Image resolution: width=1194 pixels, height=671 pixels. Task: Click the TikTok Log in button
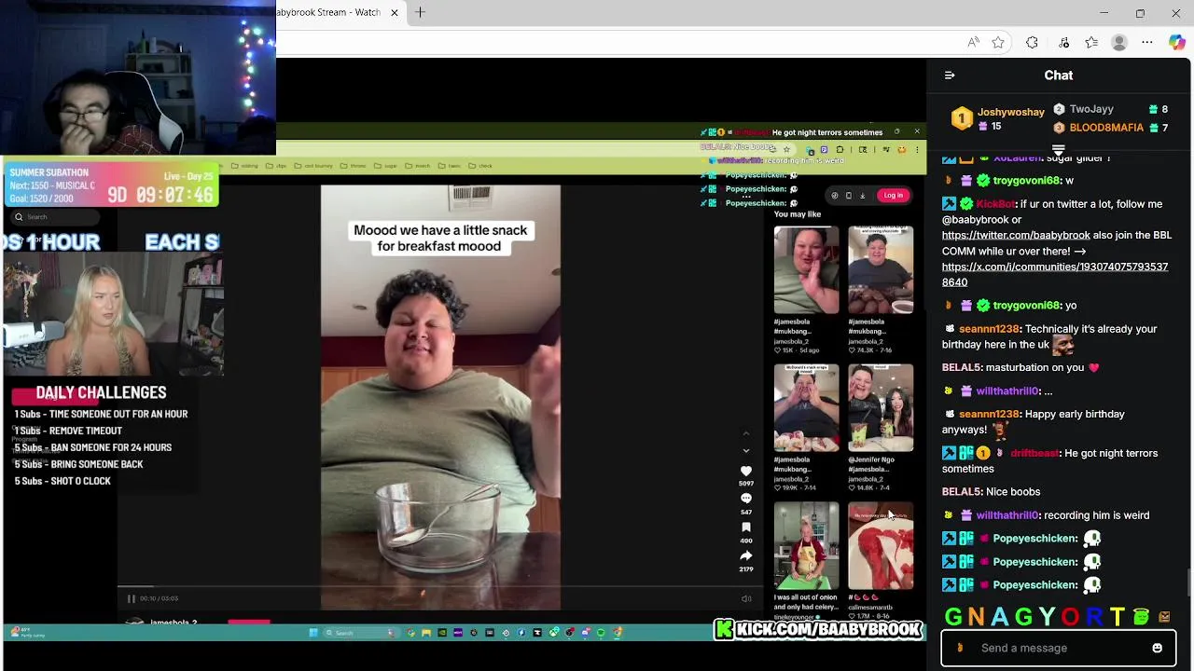coord(893,196)
